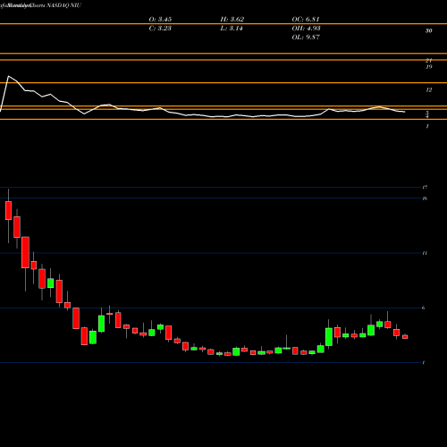The width and height of the screenshot is (447, 447).
Task: Click the low value L: 3.14
Action: [x=232, y=29]
